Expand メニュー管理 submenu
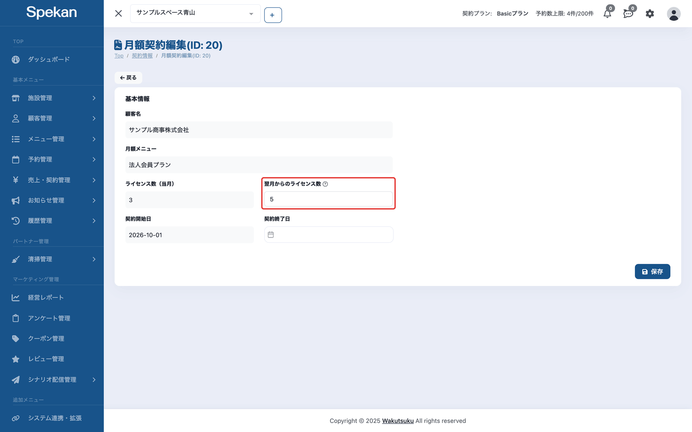The width and height of the screenshot is (692, 432). pyautogui.click(x=52, y=139)
